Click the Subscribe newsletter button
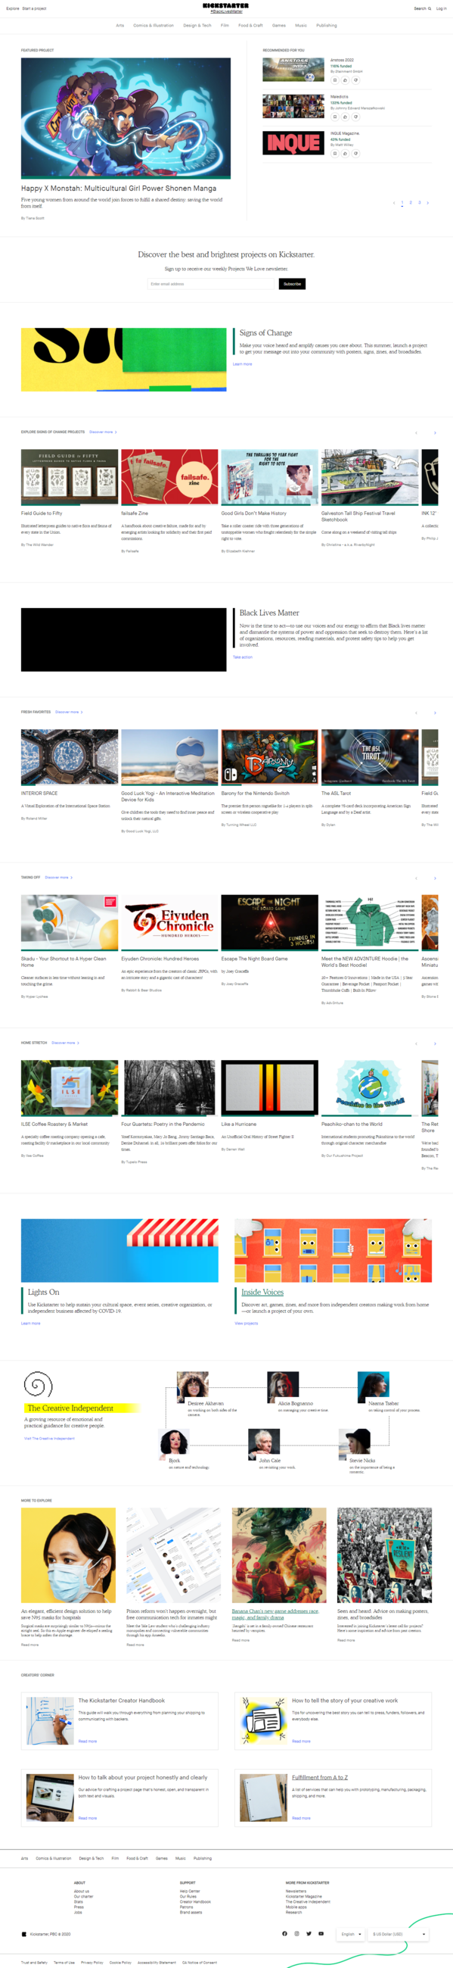 pyautogui.click(x=292, y=283)
